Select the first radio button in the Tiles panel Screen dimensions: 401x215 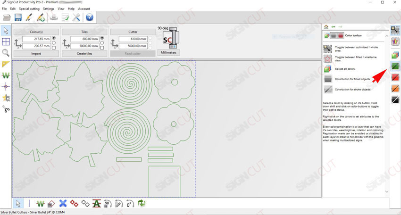click(102, 38)
